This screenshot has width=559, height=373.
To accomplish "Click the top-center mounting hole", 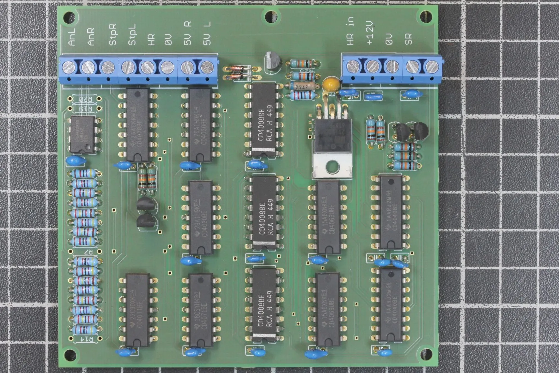I will 269,16.
